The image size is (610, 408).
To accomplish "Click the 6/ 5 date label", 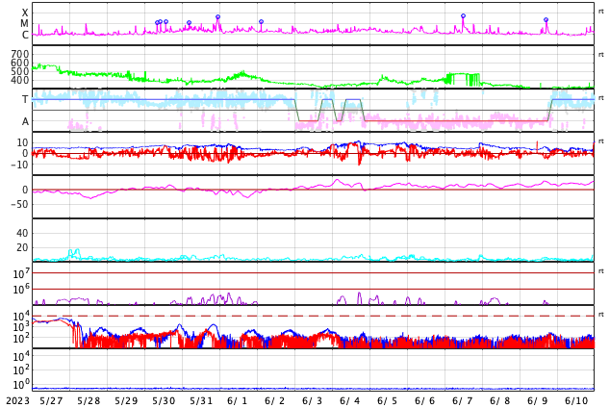I will point(388,400).
